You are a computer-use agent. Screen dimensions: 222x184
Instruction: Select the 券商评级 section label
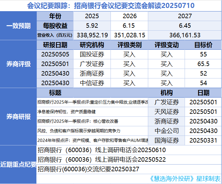(19, 64)
